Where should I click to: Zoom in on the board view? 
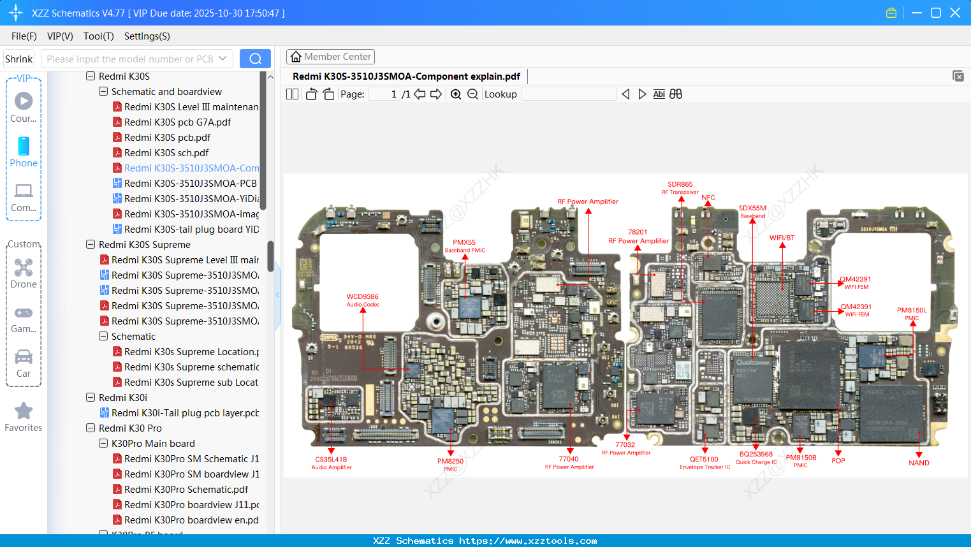click(x=456, y=94)
